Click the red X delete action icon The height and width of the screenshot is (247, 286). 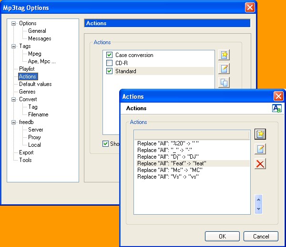(x=260, y=164)
